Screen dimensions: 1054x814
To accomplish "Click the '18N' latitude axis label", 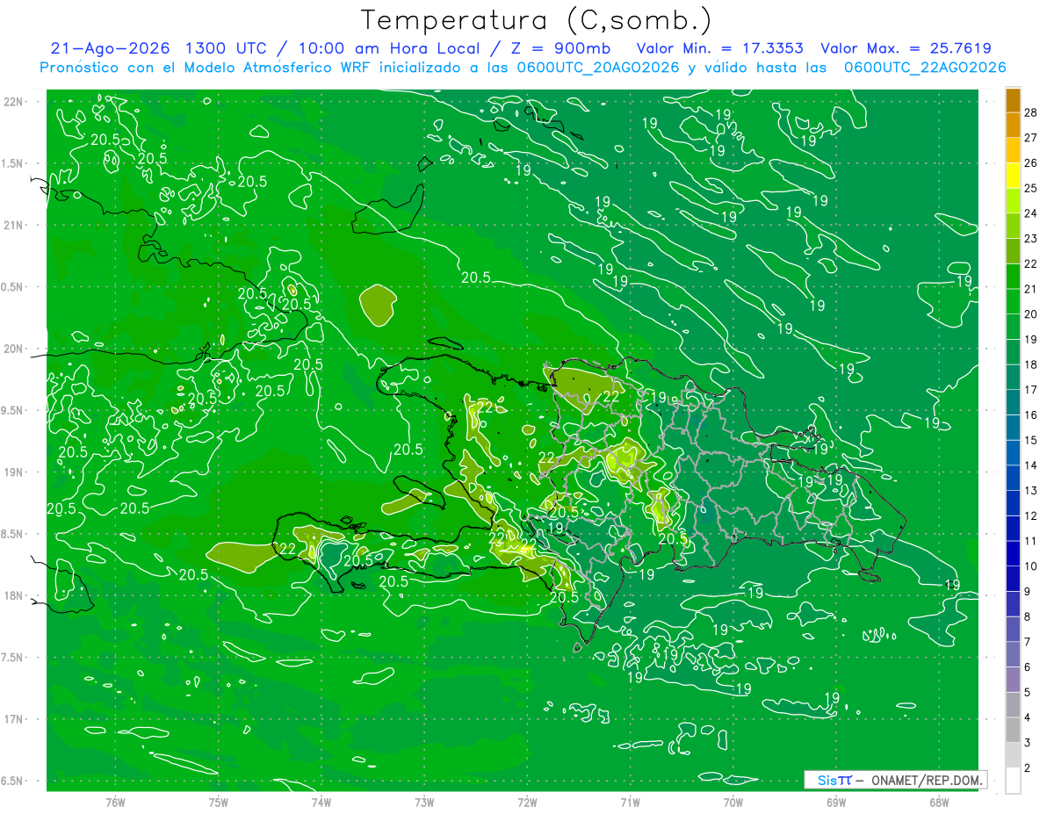I will point(14,595).
